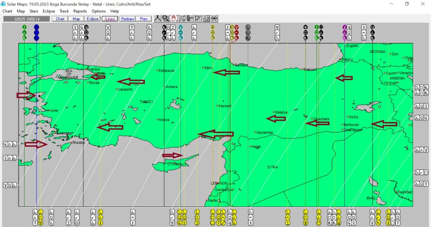Image resolution: width=431 pixels, height=227 pixels.
Task: Toggle the Lines toolbar button
Action: tap(110, 19)
